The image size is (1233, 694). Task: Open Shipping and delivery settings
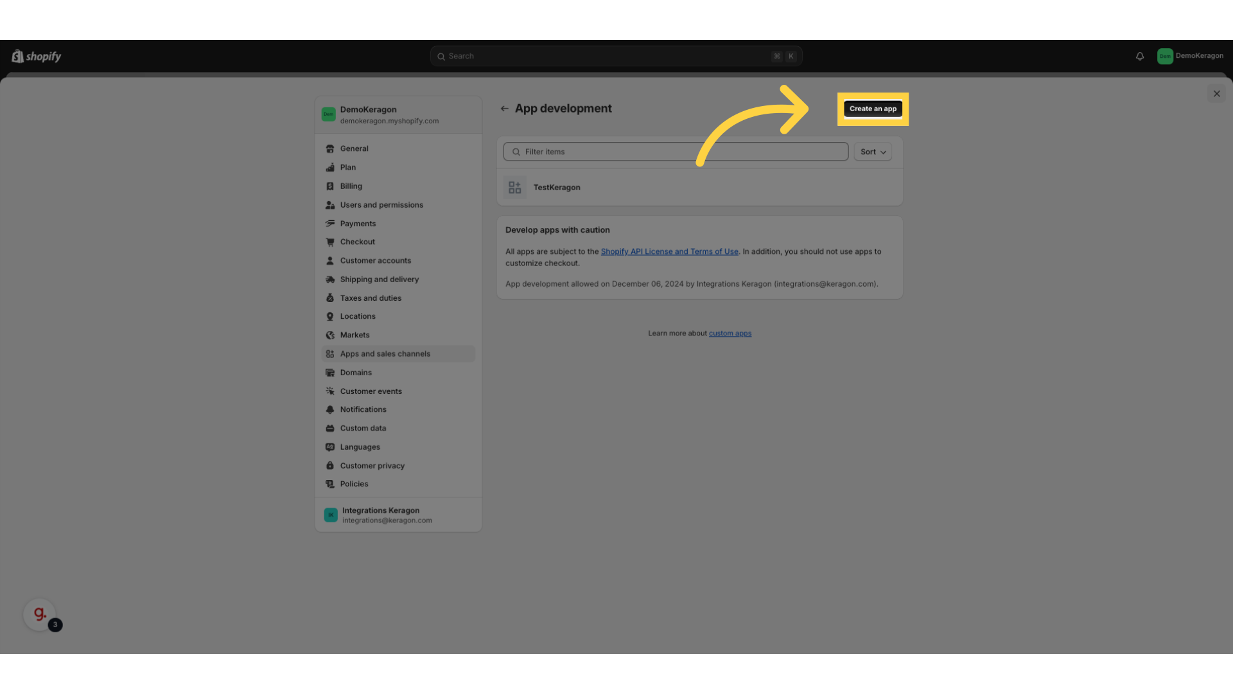pyautogui.click(x=398, y=280)
